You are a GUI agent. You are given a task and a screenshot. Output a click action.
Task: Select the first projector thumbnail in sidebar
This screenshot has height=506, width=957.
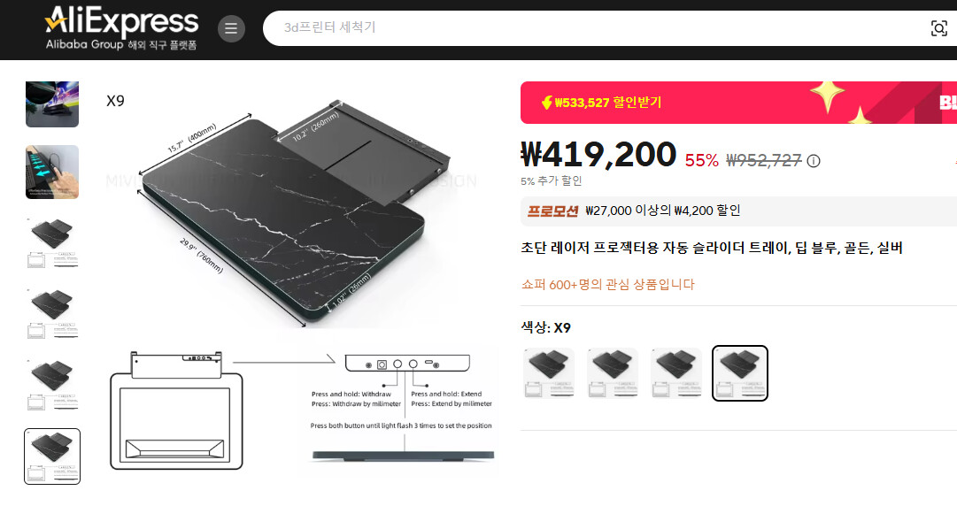(x=52, y=104)
